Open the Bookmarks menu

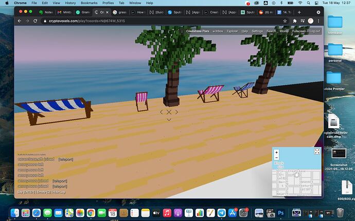coord(89,3)
